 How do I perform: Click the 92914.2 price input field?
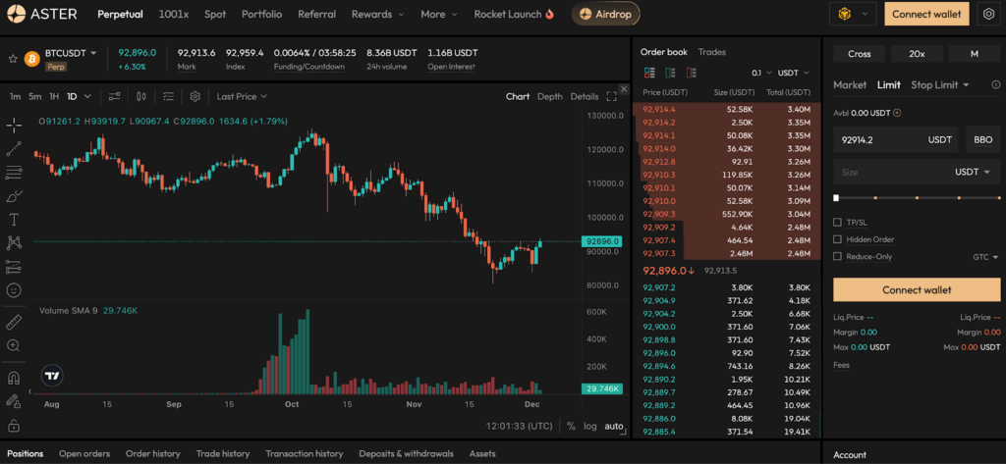896,139
